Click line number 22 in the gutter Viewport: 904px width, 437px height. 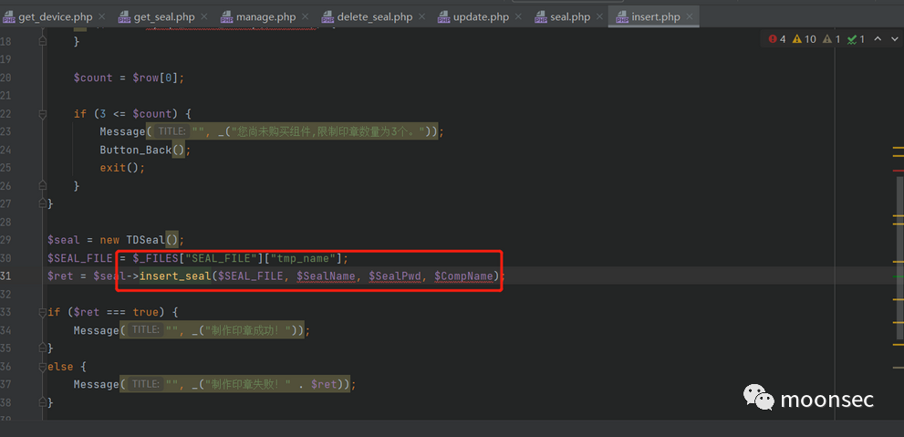(x=5, y=114)
